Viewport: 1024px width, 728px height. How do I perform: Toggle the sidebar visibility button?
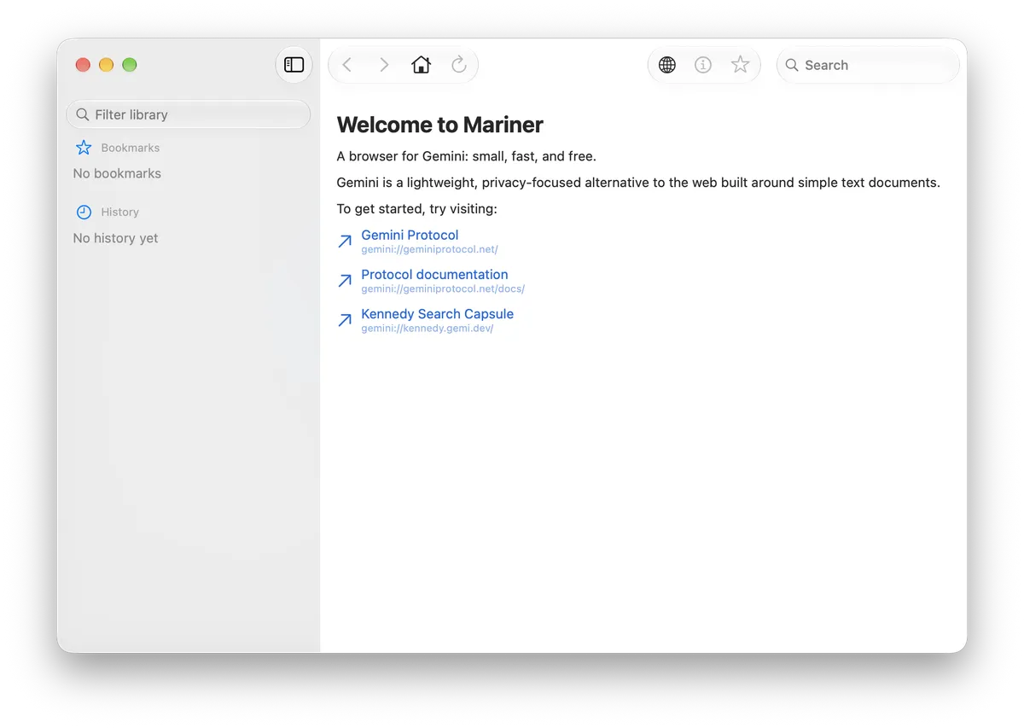[294, 65]
